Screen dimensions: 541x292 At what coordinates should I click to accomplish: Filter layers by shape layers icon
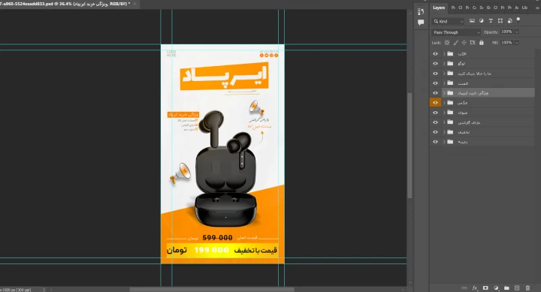tap(500, 21)
